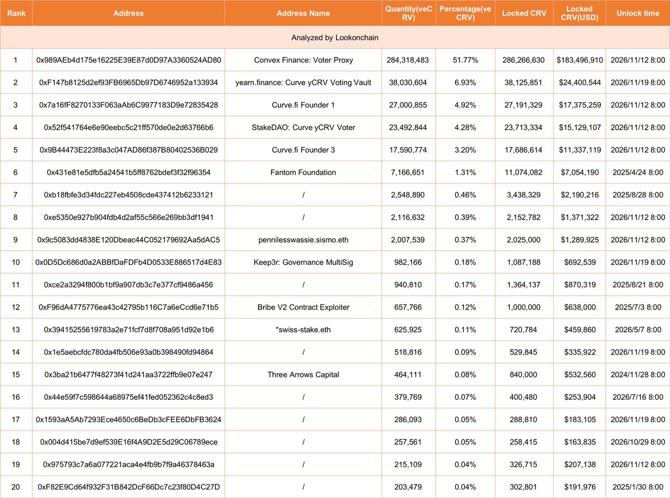Click address 0xb18fbfe3d34fdc227eb4508cde437412b6233121
The height and width of the screenshot is (498, 670).
pyautogui.click(x=128, y=195)
